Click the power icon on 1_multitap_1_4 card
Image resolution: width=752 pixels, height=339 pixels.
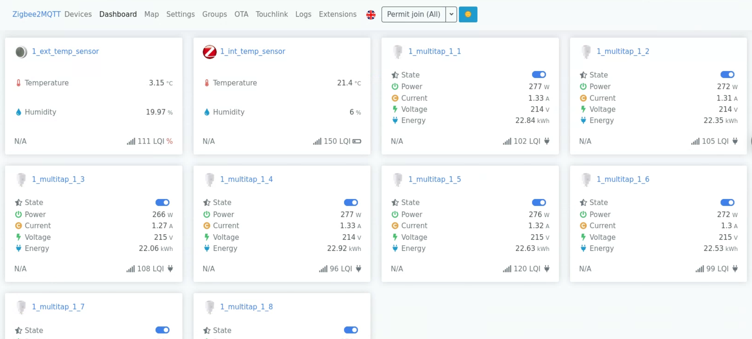207,215
